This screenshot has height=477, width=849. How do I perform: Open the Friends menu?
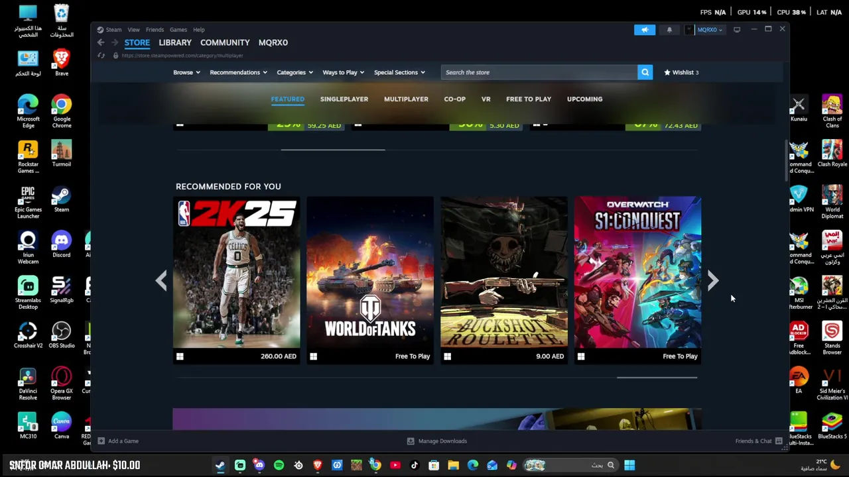pos(155,29)
